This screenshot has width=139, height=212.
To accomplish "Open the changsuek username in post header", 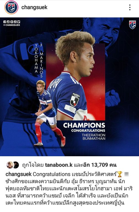I will tap(34, 7).
